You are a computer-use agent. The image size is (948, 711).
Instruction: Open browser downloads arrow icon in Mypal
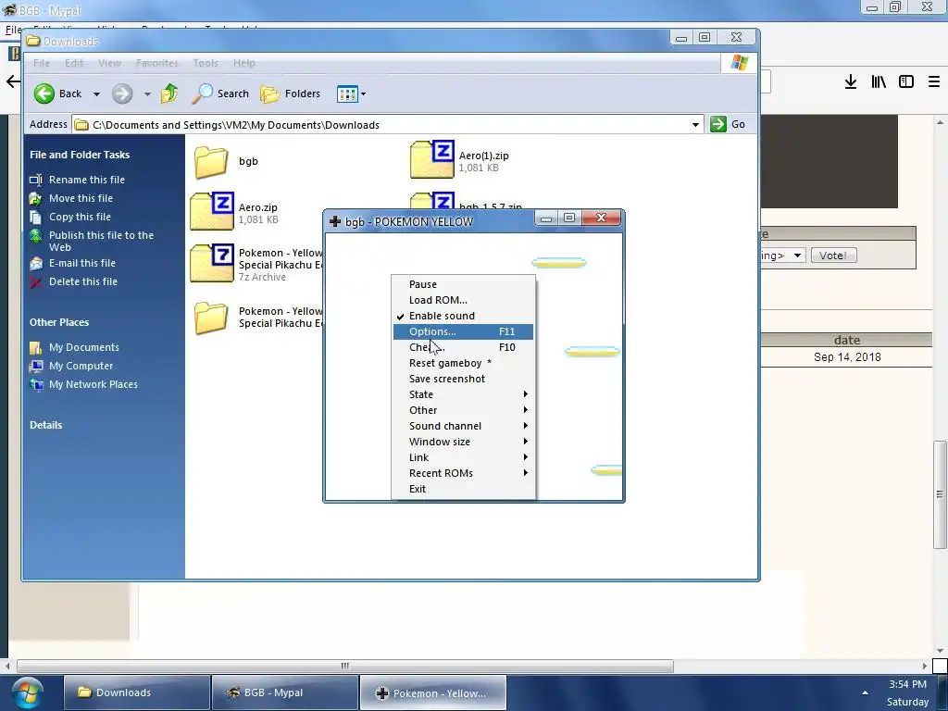[x=851, y=81]
